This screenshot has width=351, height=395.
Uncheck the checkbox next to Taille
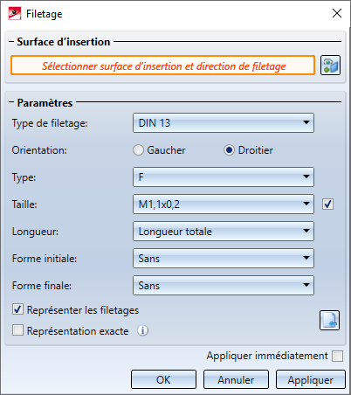point(327,204)
